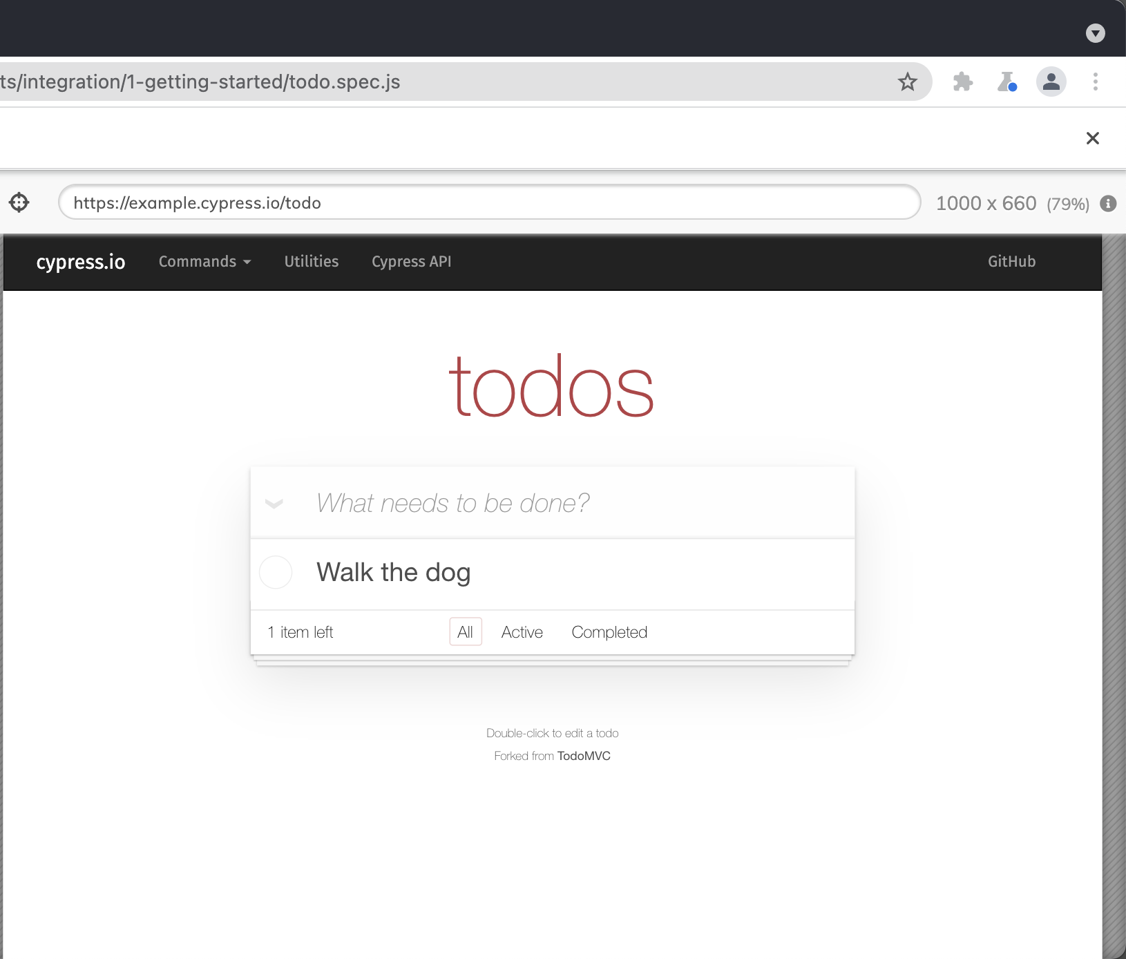Go to the cypress.io home logo
The image size is (1126, 959).
tap(81, 262)
